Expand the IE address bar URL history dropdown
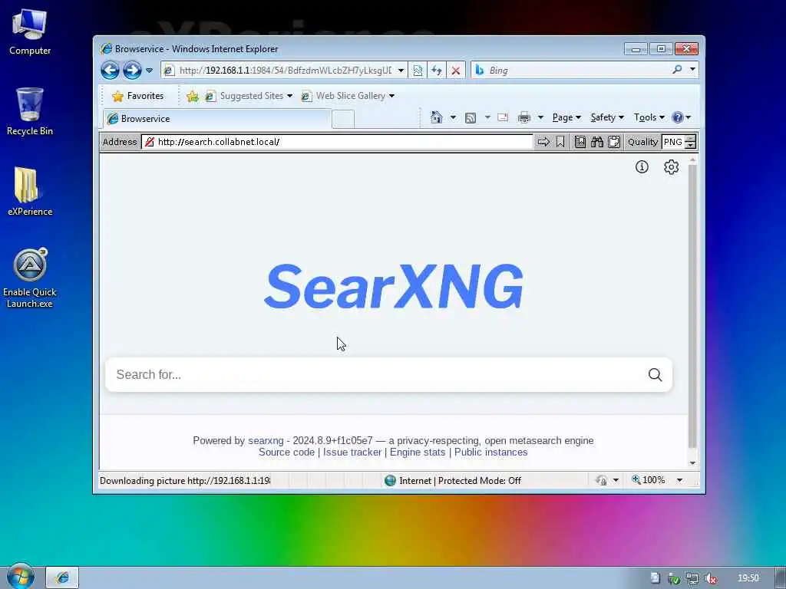The image size is (786, 589). click(x=401, y=71)
